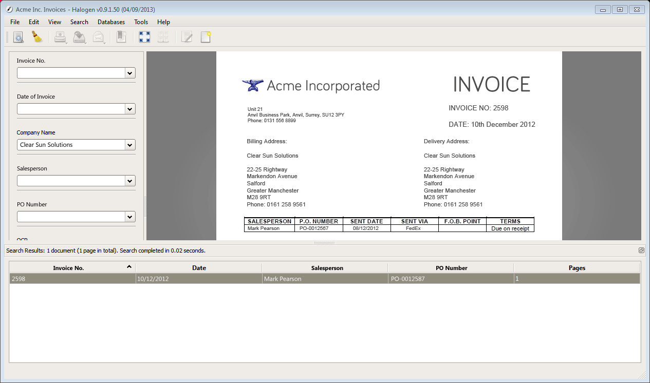Image resolution: width=650 pixels, height=383 pixels.
Task: Click the page thumbnails grid toolbar icon
Action: point(163,37)
